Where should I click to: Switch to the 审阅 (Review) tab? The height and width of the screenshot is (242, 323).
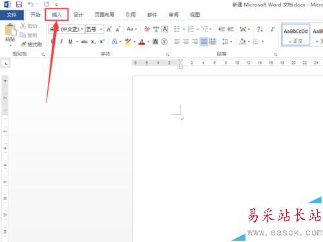tap(174, 15)
